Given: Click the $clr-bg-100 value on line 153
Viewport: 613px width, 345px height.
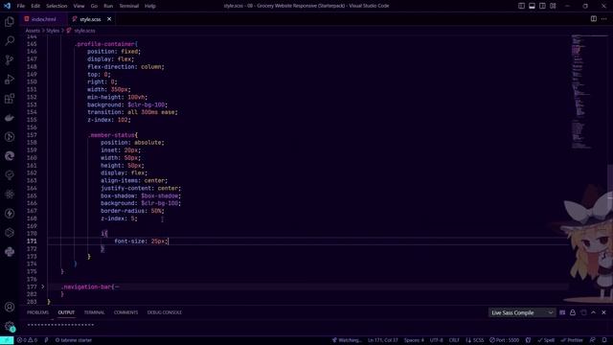Looking at the screenshot, I should (147, 104).
